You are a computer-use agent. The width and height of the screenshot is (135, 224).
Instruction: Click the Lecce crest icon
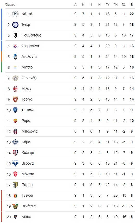(x=15, y=217)
